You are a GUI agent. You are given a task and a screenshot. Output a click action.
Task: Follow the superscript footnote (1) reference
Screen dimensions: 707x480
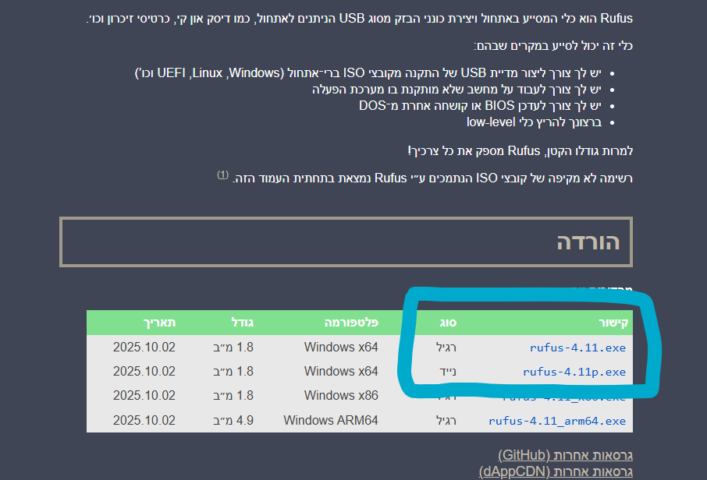(x=222, y=175)
